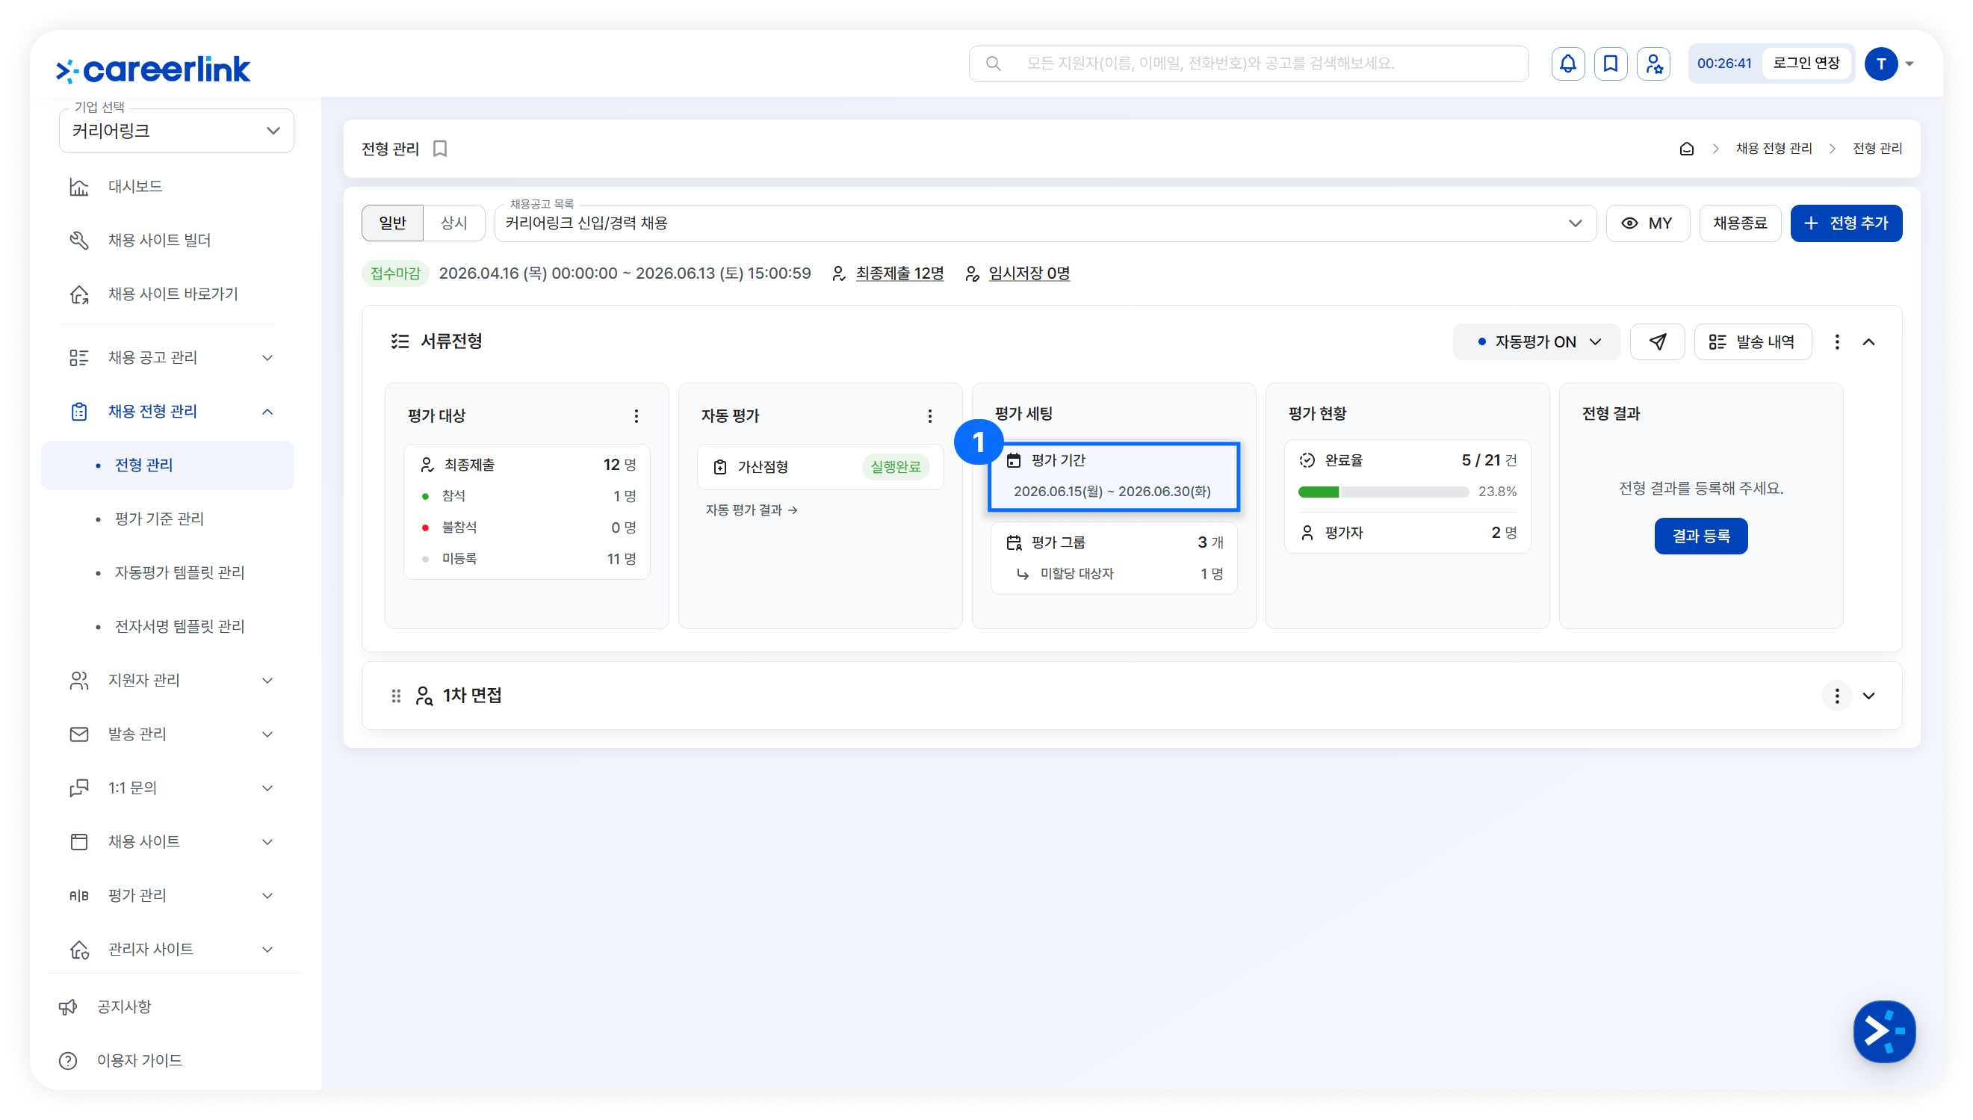
Task: Open the notifications bell icon
Action: (1567, 64)
